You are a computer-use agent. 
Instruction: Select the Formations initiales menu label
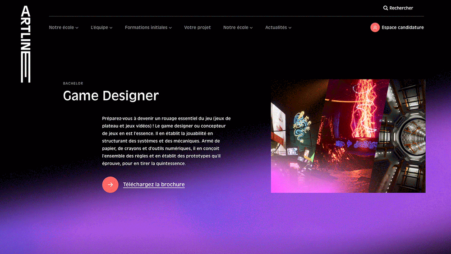[146, 28]
